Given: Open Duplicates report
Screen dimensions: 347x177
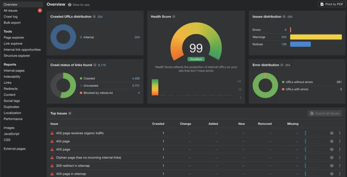Looking at the screenshot, I should coord(12,107).
